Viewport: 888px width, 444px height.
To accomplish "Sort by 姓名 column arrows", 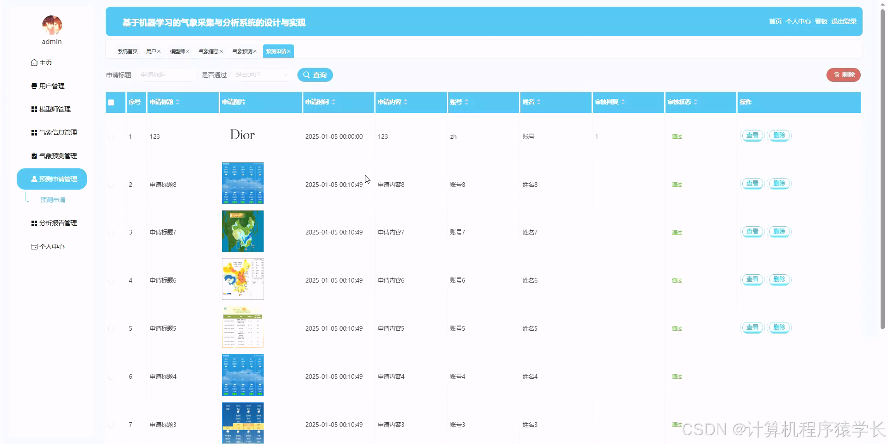I will 539,102.
